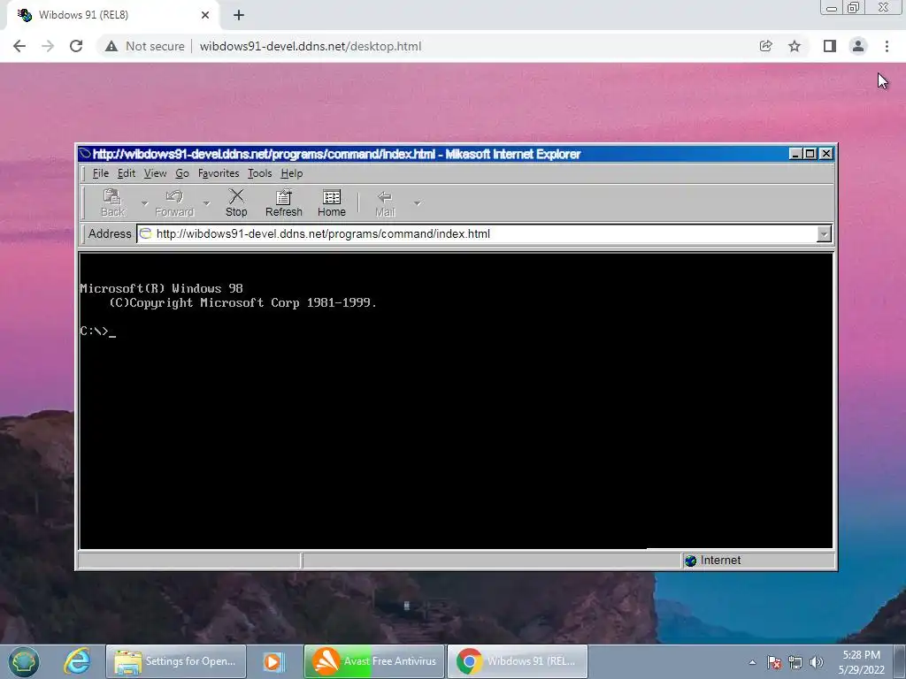Open the Favorites menu

click(219, 173)
